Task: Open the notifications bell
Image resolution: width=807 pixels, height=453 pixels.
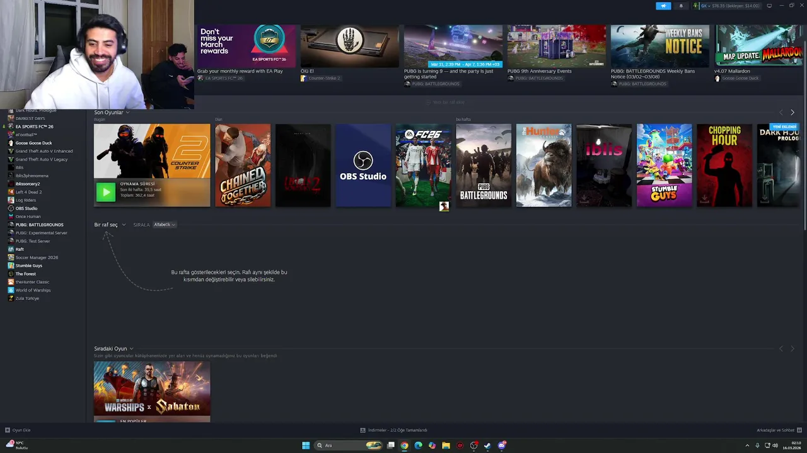Action: (x=681, y=6)
